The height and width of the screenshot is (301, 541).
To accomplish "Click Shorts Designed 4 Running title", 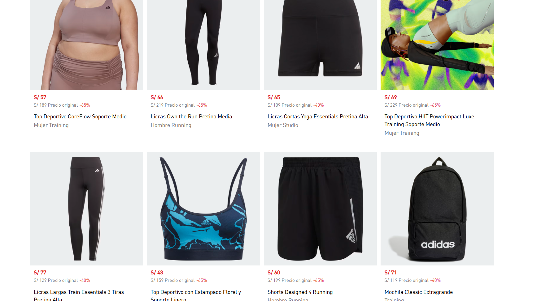I will tap(300, 292).
